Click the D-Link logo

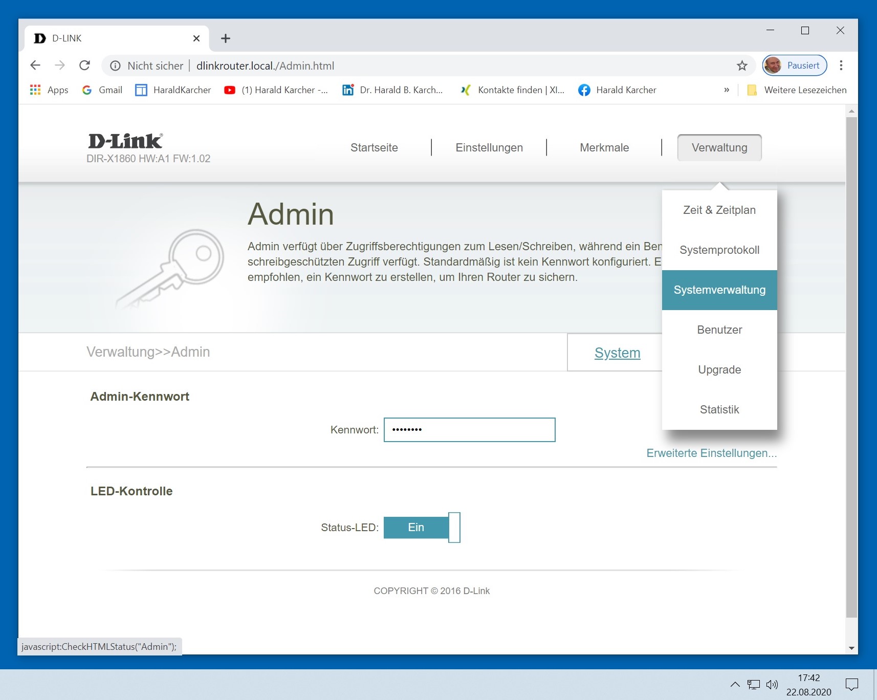point(125,141)
